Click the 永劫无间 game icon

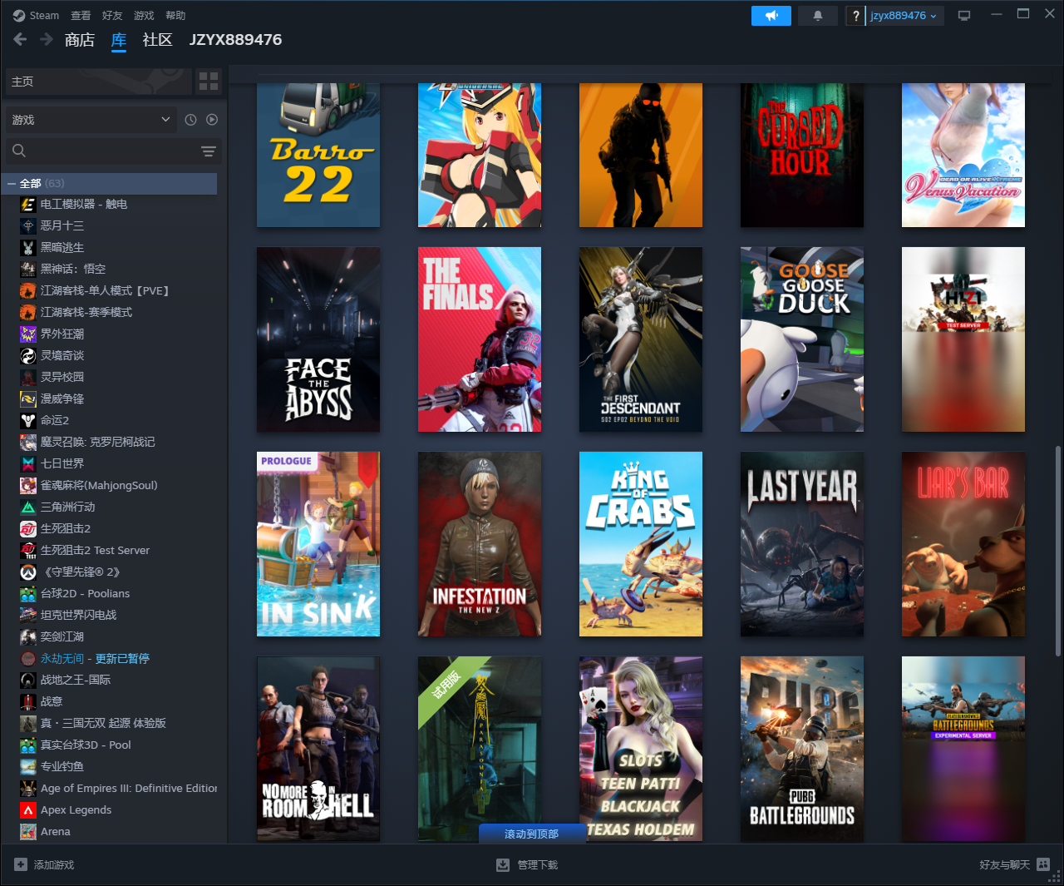(28, 658)
